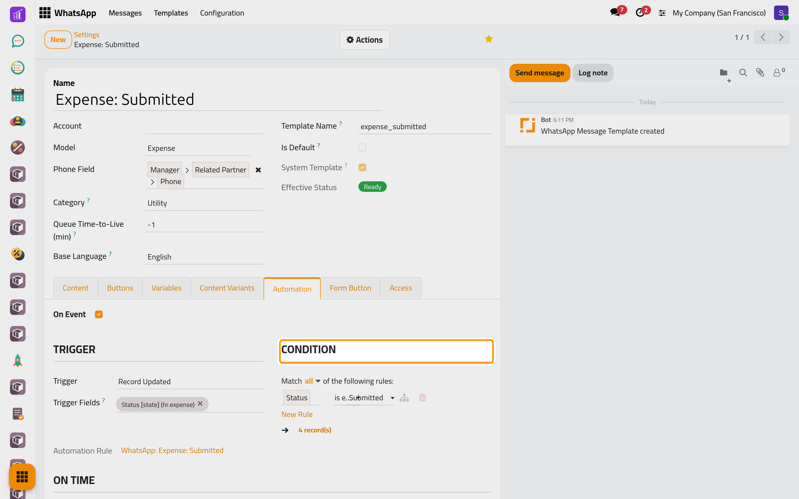Open the sliders settings icon in top bar
The height and width of the screenshot is (499, 799).
click(x=662, y=13)
